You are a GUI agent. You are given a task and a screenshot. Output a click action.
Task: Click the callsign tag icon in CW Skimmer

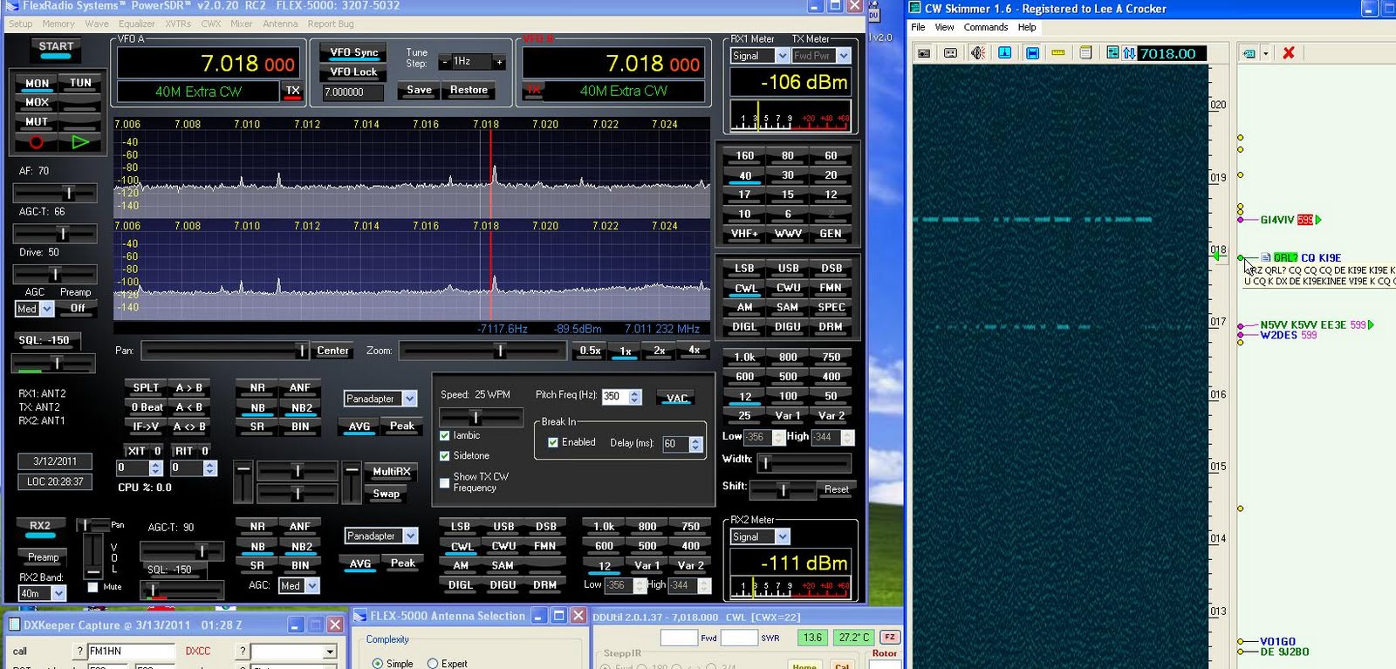[x=1249, y=53]
